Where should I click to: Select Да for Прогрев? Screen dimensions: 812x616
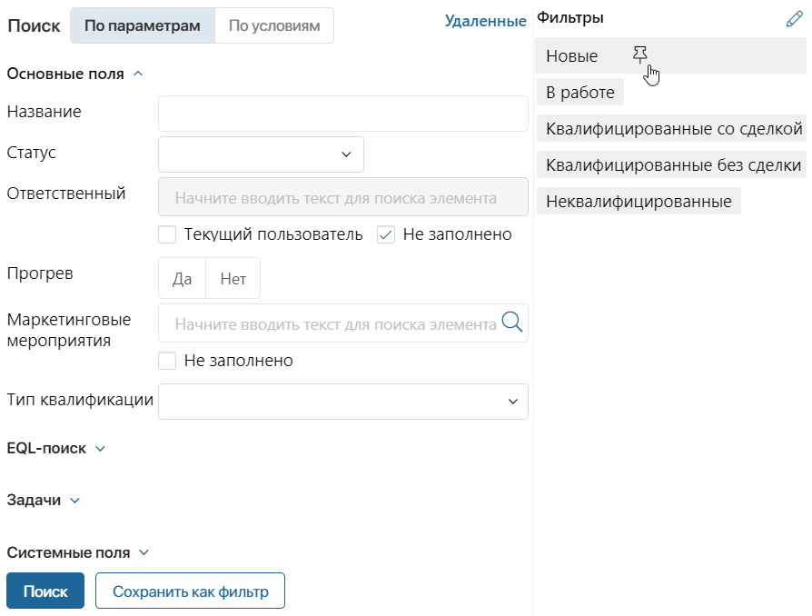click(182, 278)
